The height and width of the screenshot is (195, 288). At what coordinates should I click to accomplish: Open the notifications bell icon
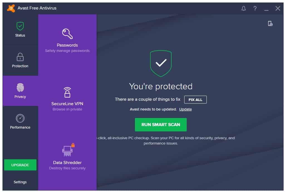pyautogui.click(x=243, y=8)
